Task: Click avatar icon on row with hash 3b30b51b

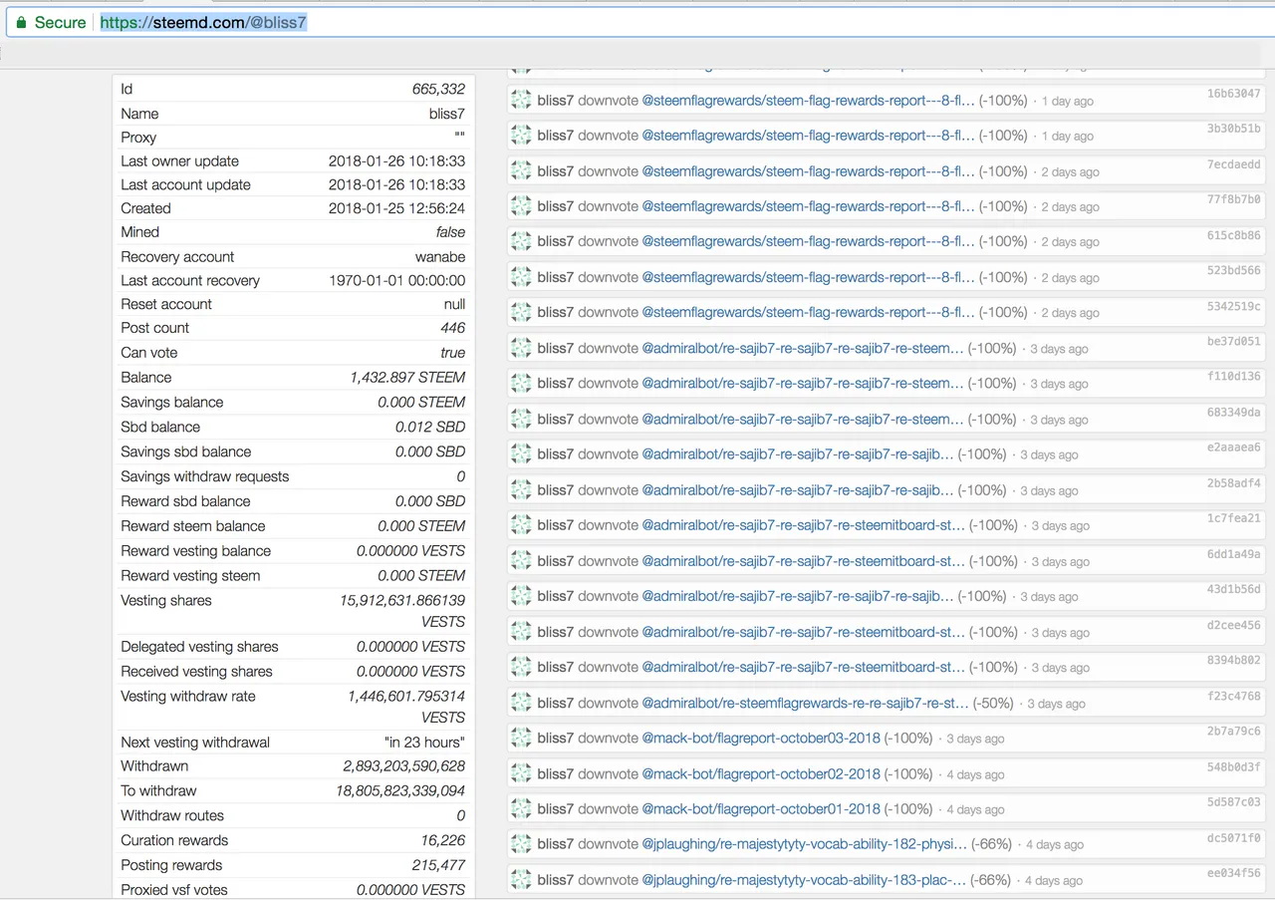Action: [x=521, y=136]
